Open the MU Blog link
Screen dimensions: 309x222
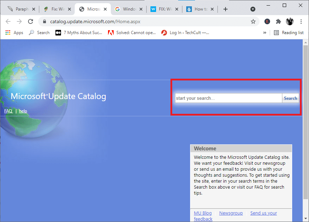[203, 213]
